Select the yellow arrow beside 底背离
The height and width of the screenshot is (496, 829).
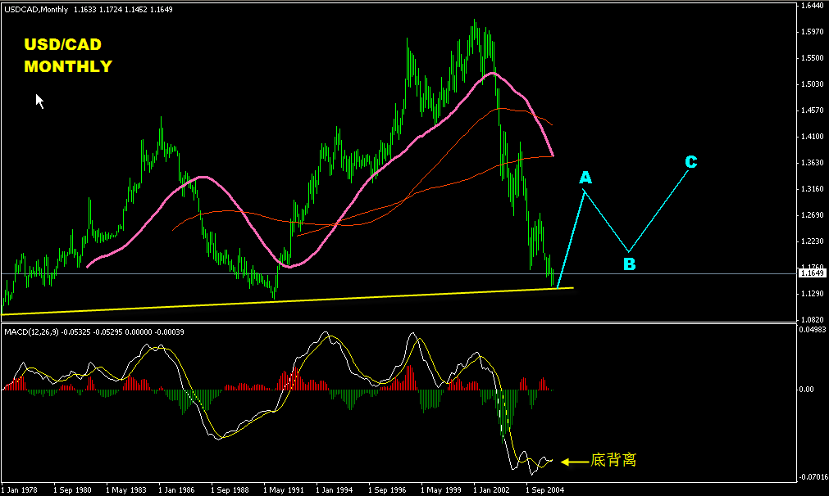tap(575, 462)
